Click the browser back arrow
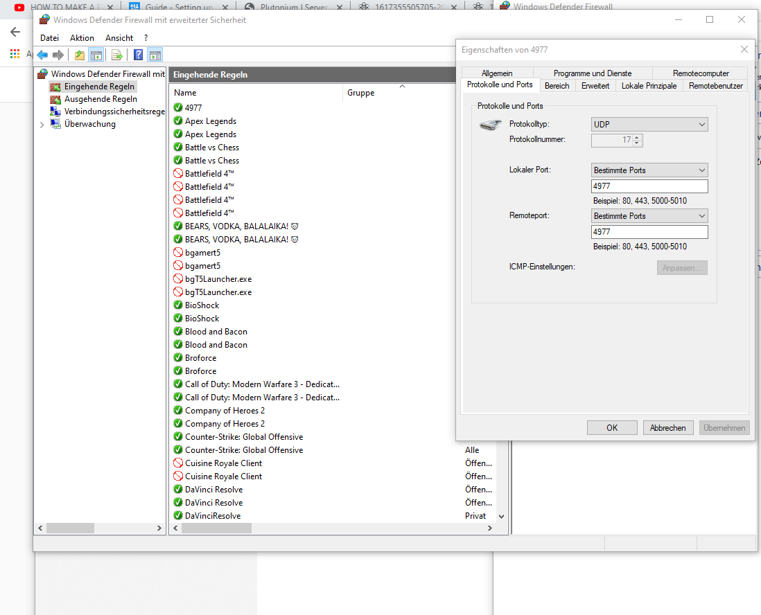The height and width of the screenshot is (615, 761). (x=15, y=32)
